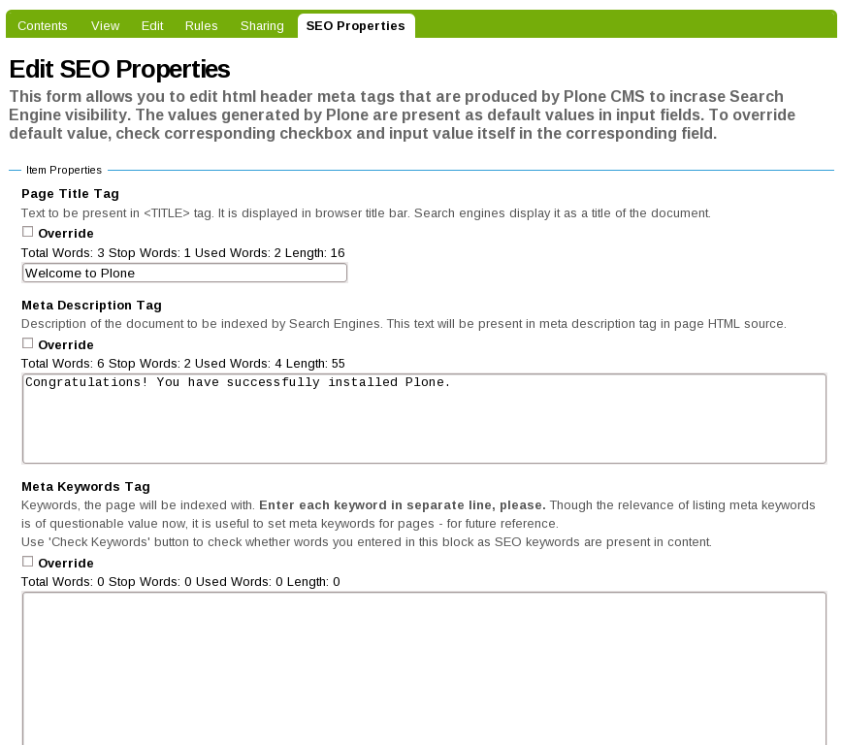Viewport: 842px width, 745px height.
Task: Click the word statistics showing Length: 16
Action: pos(183,253)
